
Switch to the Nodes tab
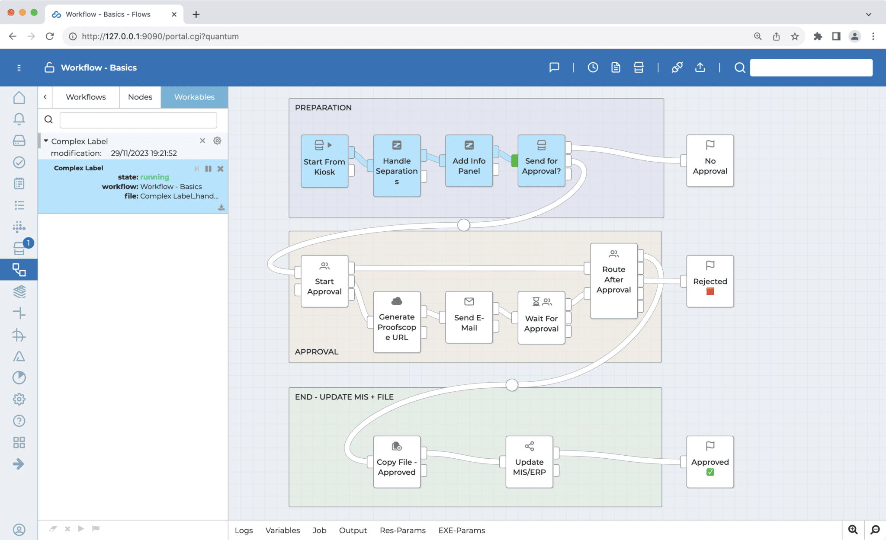(x=140, y=97)
